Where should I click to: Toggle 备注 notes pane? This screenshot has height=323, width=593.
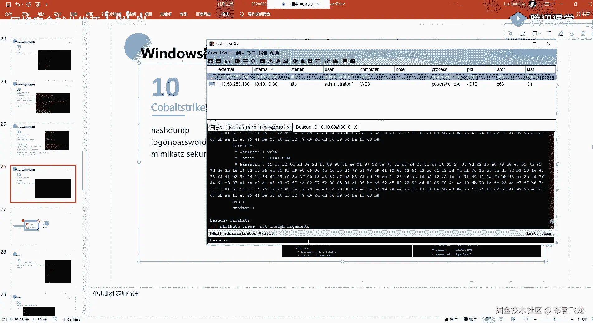[x=451, y=320]
